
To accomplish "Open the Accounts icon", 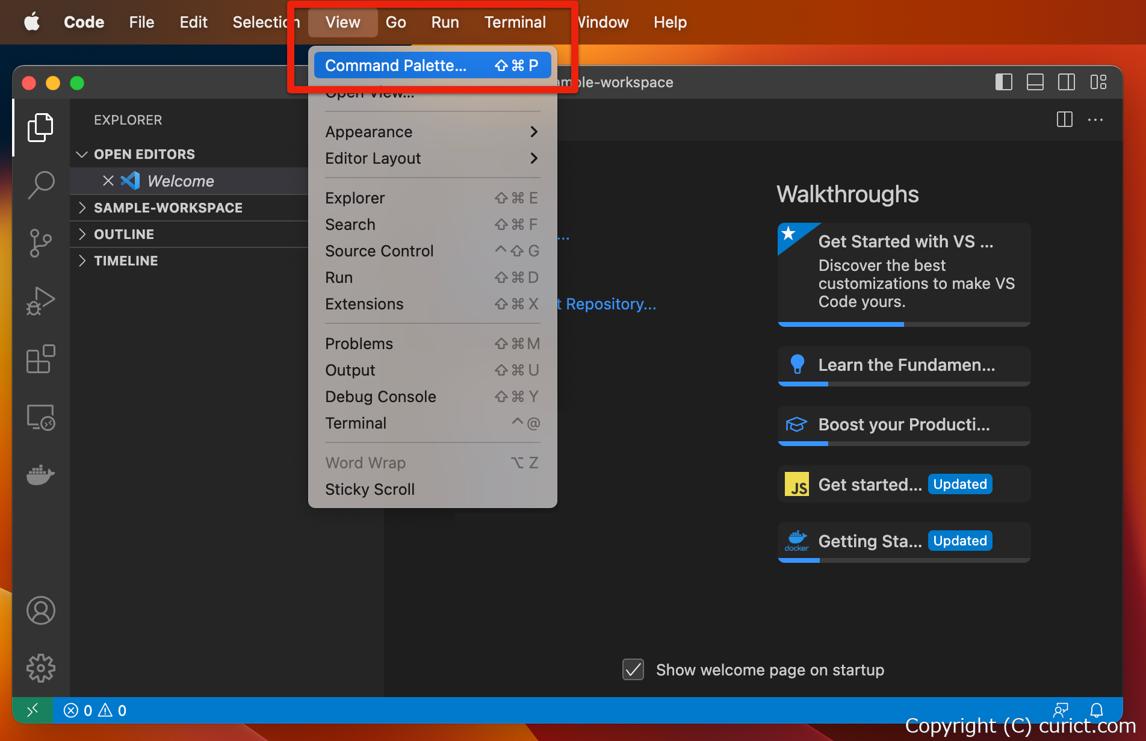I will coord(40,610).
